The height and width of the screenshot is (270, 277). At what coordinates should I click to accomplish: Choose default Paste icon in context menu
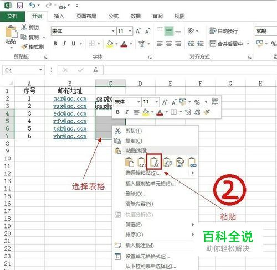click(x=130, y=162)
